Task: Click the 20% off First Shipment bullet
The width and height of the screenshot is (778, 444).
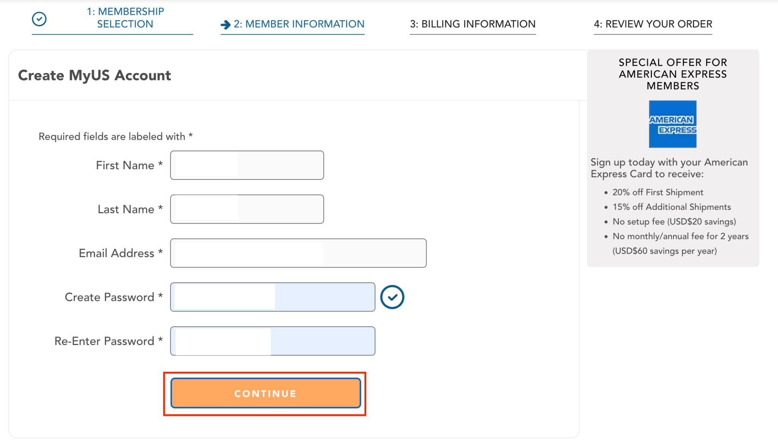Action: [x=658, y=192]
